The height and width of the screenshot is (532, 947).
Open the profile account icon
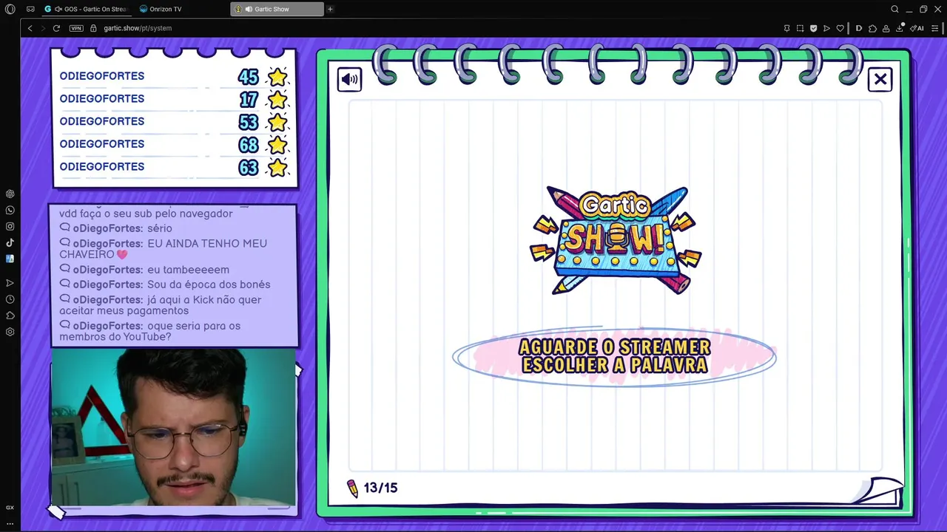pyautogui.click(x=886, y=28)
